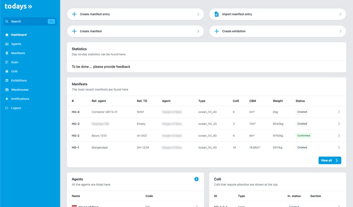Click Ref. TD 'SH-1234'
Viewport: 353px width, 207px height.
click(143, 148)
